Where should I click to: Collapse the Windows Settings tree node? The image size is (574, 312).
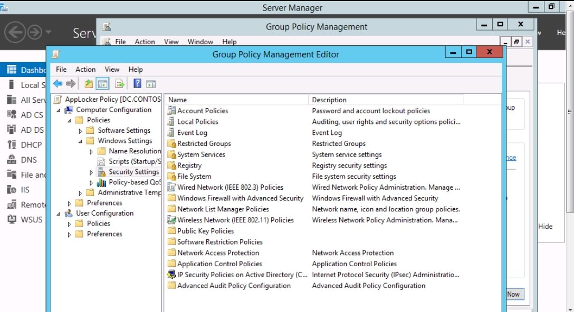point(81,141)
